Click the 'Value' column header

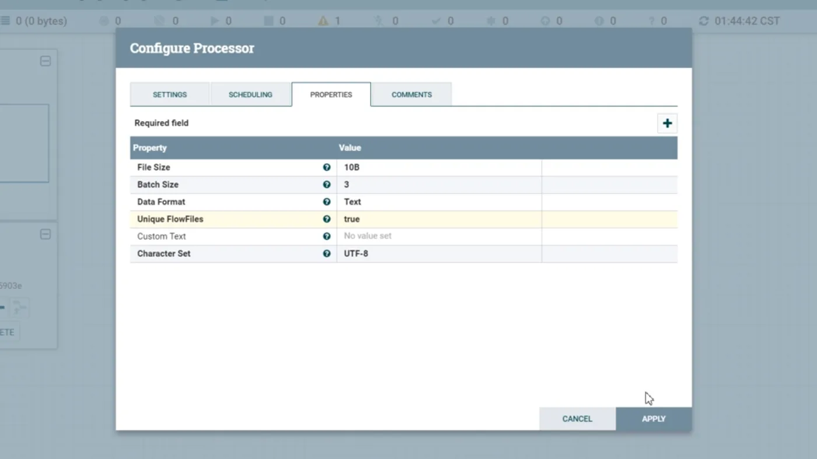pos(350,148)
